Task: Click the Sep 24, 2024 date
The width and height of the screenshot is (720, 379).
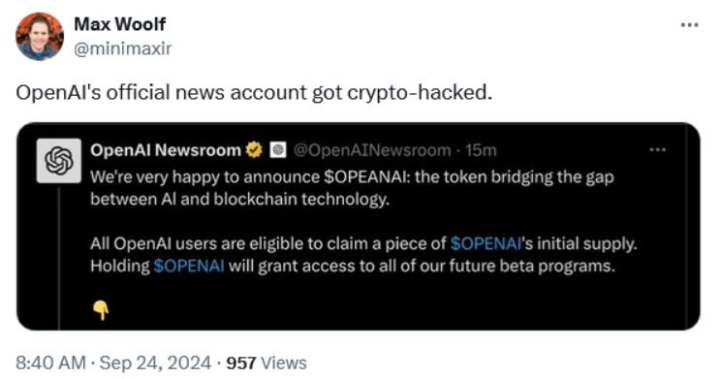Action: click(155, 363)
